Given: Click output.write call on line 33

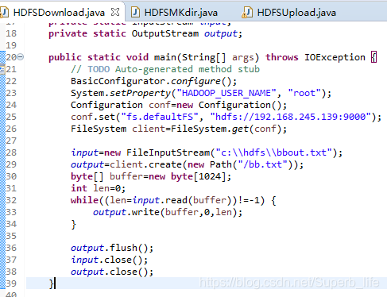Looking at the screenshot, I should 168,212.
